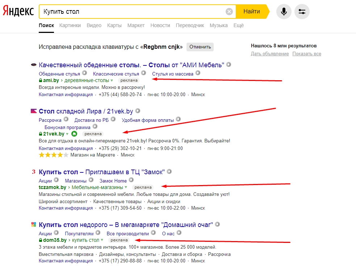Click gray circle icon next to Стулья из массива

coord(198,73)
